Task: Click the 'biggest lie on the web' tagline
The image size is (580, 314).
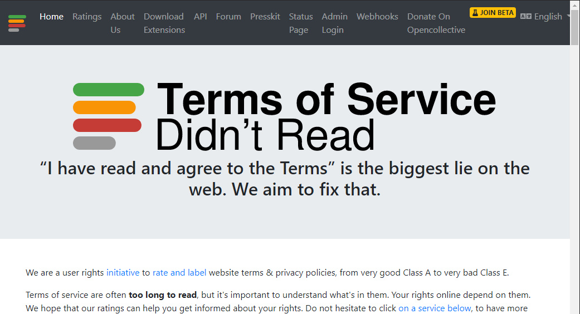Action: coord(285,179)
